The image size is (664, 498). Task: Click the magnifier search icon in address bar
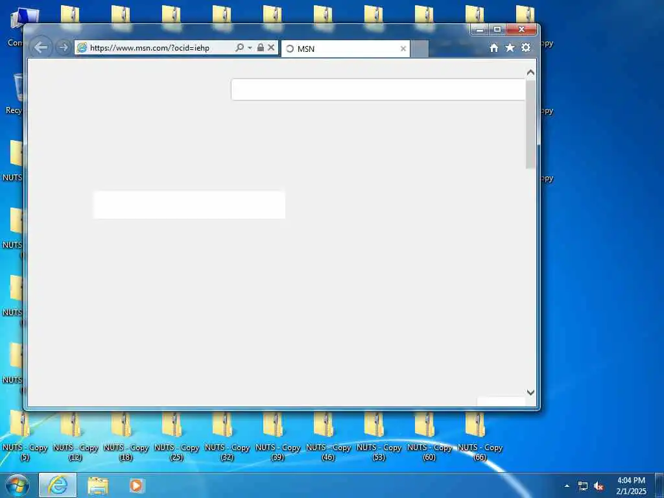239,47
